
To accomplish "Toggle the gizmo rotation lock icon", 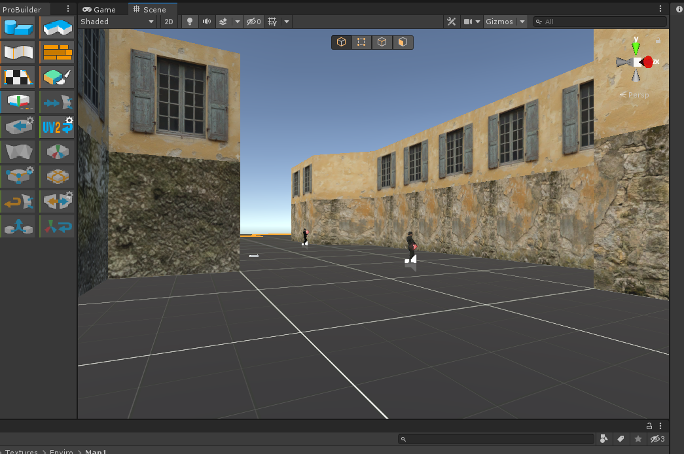I will (658, 41).
